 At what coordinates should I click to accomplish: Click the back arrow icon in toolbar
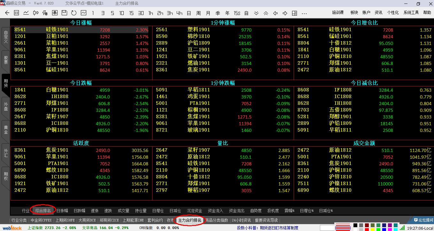7,13
